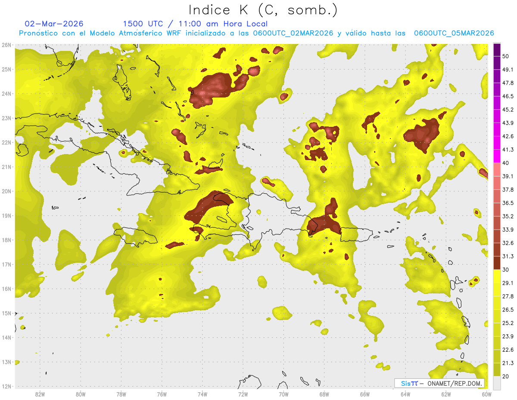Click the legend value "43.9"
517x400 pixels.
[x=508, y=123]
